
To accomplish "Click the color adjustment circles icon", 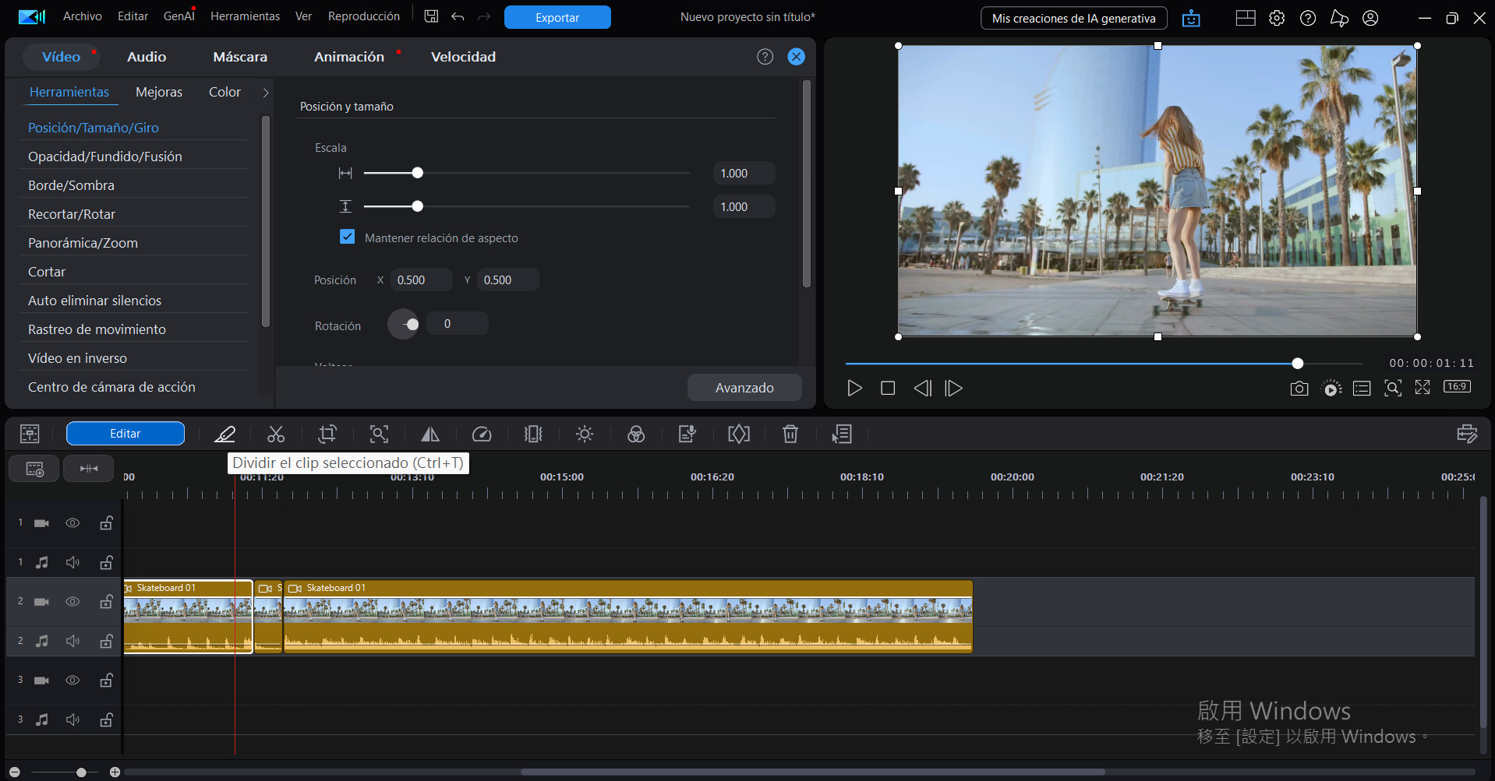I will pos(636,434).
